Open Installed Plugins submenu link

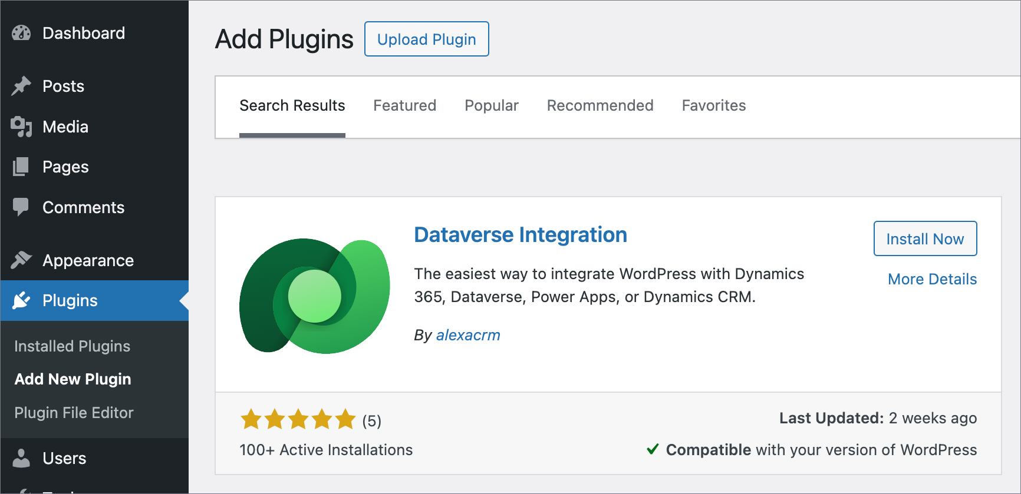(73, 346)
